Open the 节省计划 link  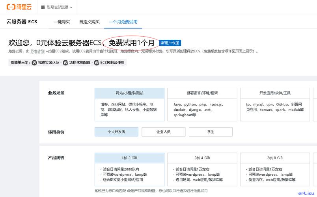37,51
